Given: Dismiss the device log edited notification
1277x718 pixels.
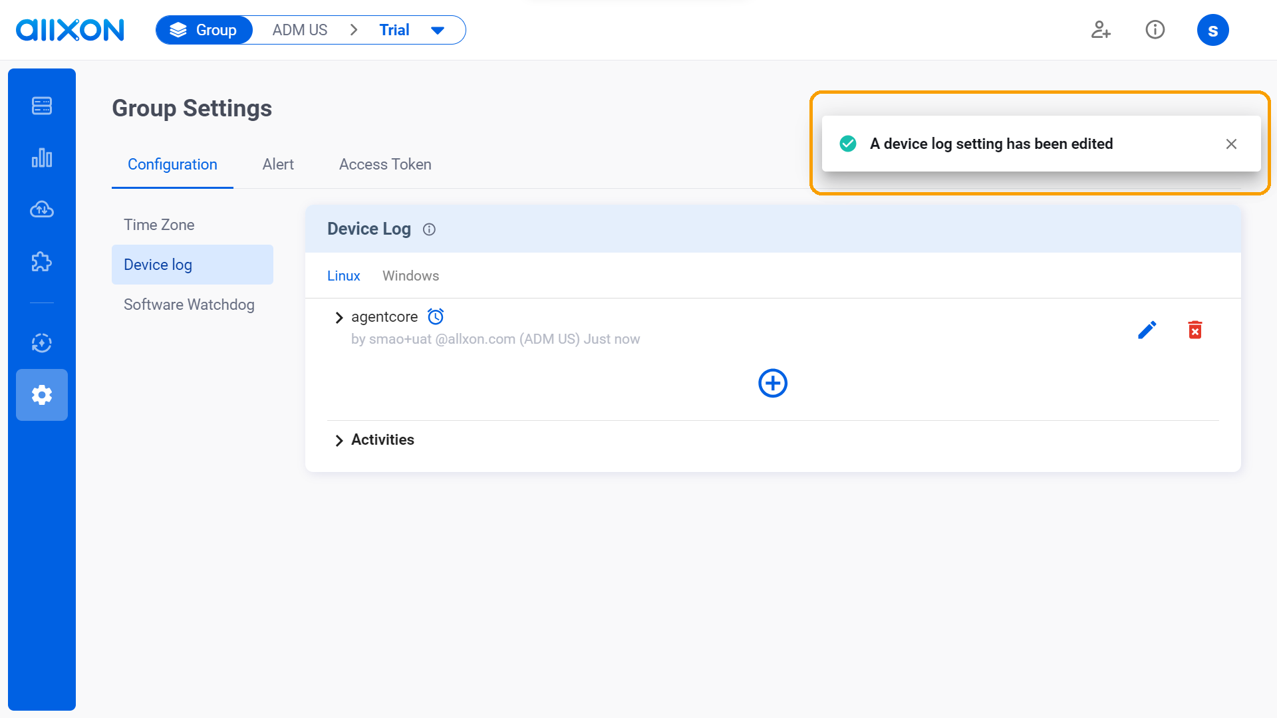Looking at the screenshot, I should click(x=1231, y=144).
